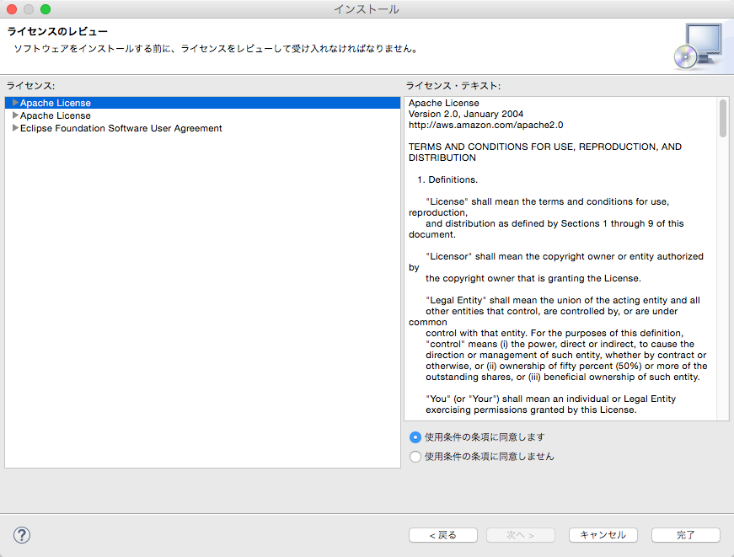Select the radio button to accept license terms
Image resolution: width=734 pixels, height=557 pixels.
click(415, 437)
